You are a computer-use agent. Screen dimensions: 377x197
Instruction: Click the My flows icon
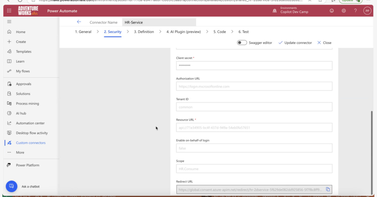9,71
